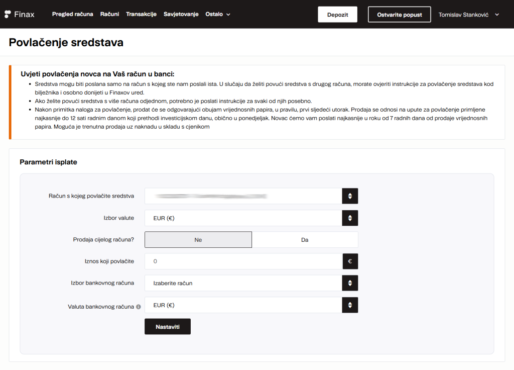Click the Depozit button
Viewport: 514px width, 370px height.
(337, 15)
